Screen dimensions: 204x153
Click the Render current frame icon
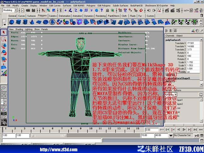click(167, 10)
